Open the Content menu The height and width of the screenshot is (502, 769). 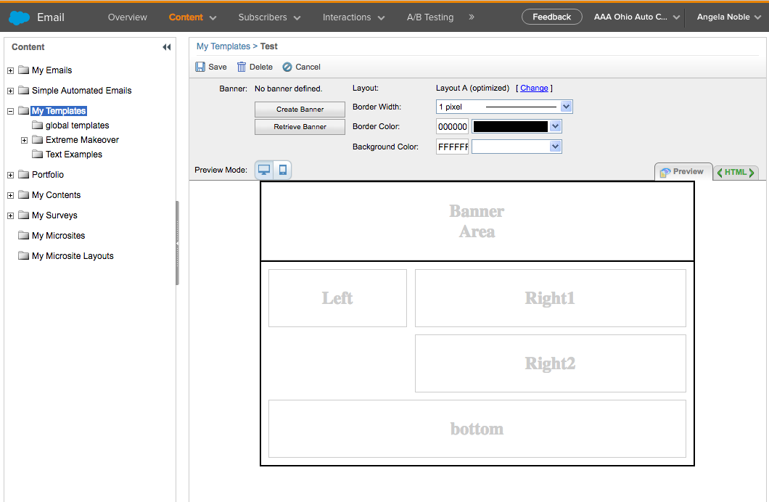pyautogui.click(x=192, y=17)
